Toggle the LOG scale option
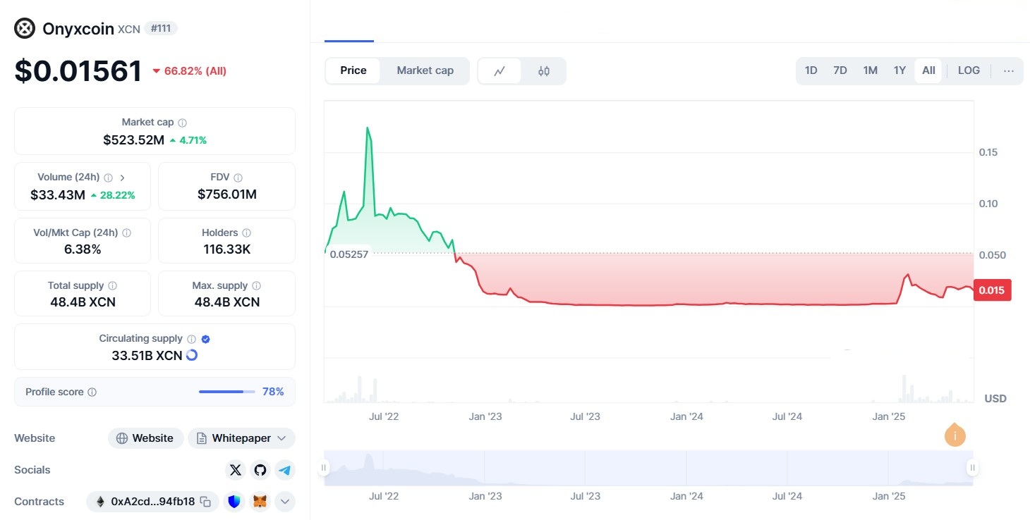The height and width of the screenshot is (520, 1030). [969, 70]
